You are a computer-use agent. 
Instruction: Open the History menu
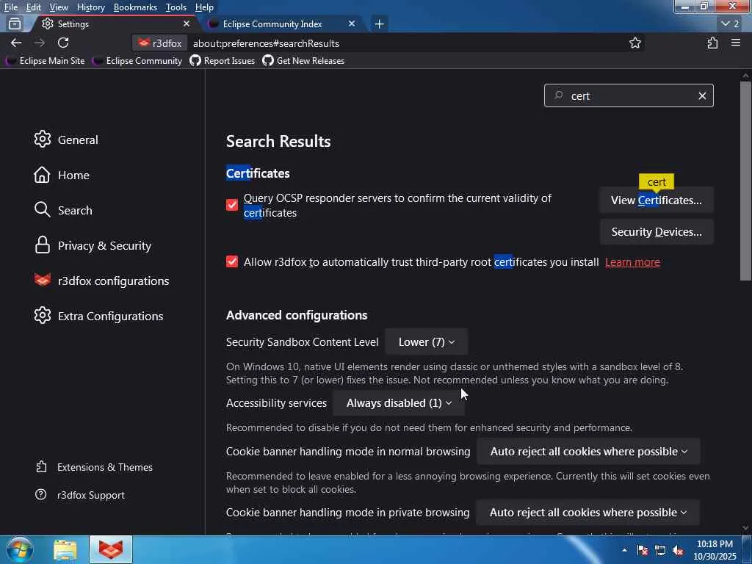click(x=90, y=7)
